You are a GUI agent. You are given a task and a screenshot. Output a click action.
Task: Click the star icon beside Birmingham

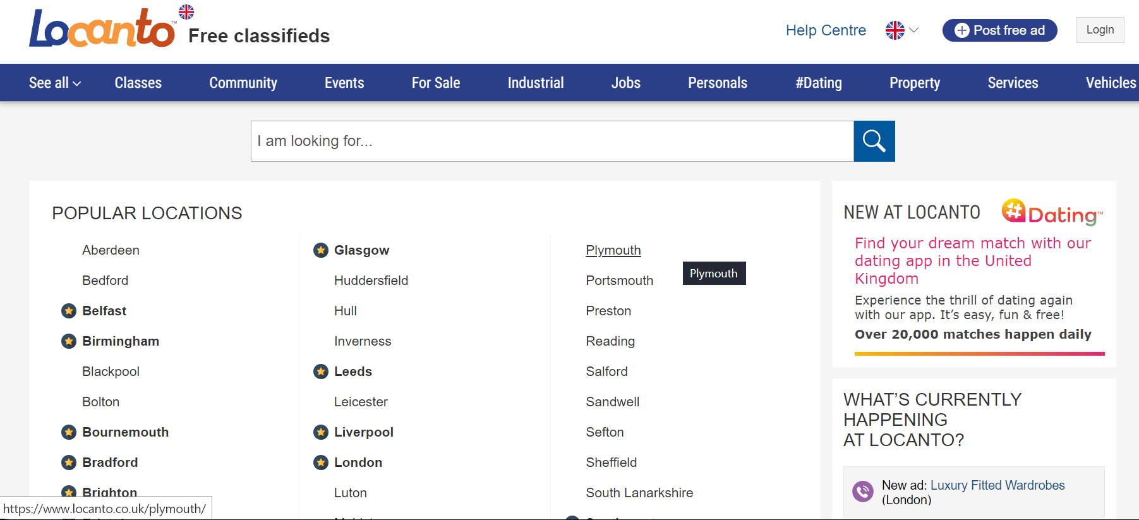pos(69,341)
